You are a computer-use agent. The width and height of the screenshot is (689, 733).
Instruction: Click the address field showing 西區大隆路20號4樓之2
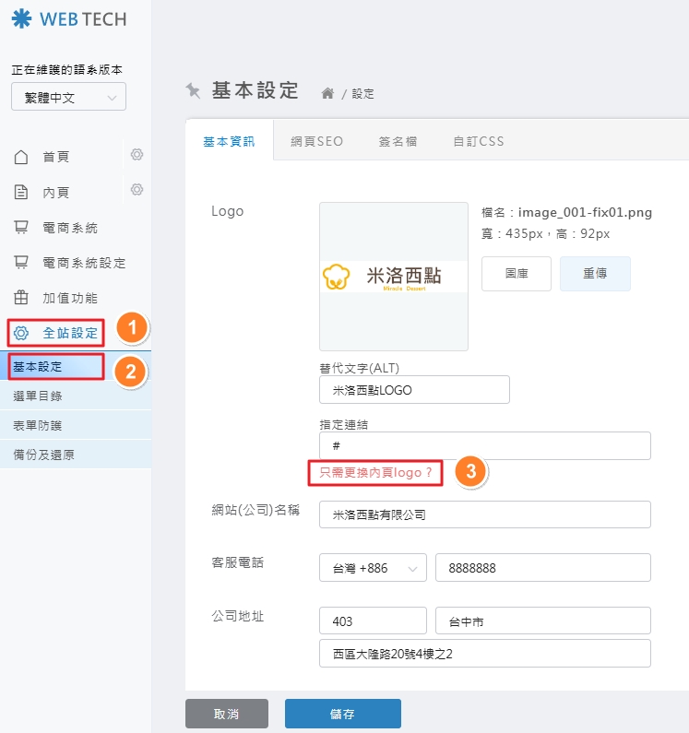(485, 653)
